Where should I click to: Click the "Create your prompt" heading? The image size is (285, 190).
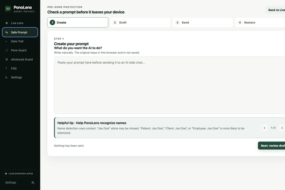point(71,44)
